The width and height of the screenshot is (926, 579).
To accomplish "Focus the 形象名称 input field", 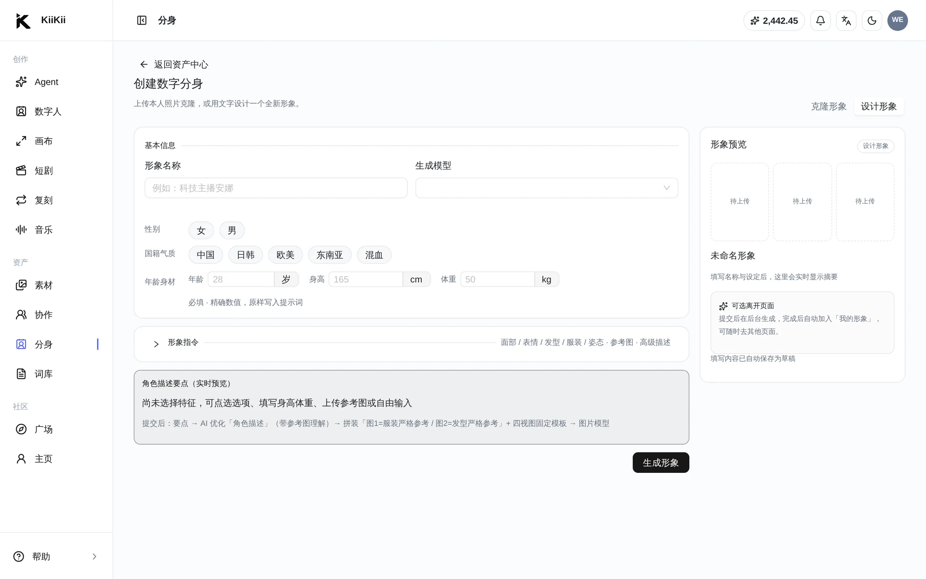I will pos(276,188).
